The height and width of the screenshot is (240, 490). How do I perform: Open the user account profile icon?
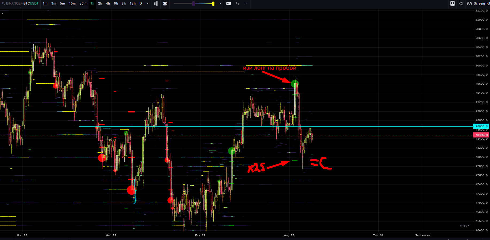click(453, 3)
